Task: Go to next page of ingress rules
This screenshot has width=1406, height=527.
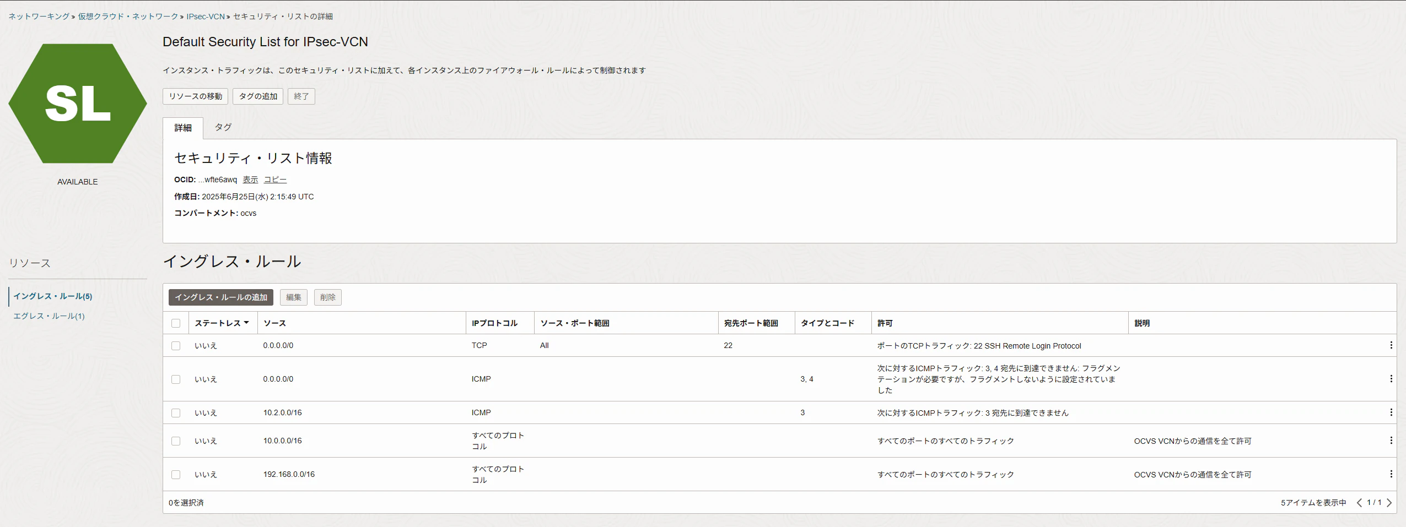Action: (1389, 503)
